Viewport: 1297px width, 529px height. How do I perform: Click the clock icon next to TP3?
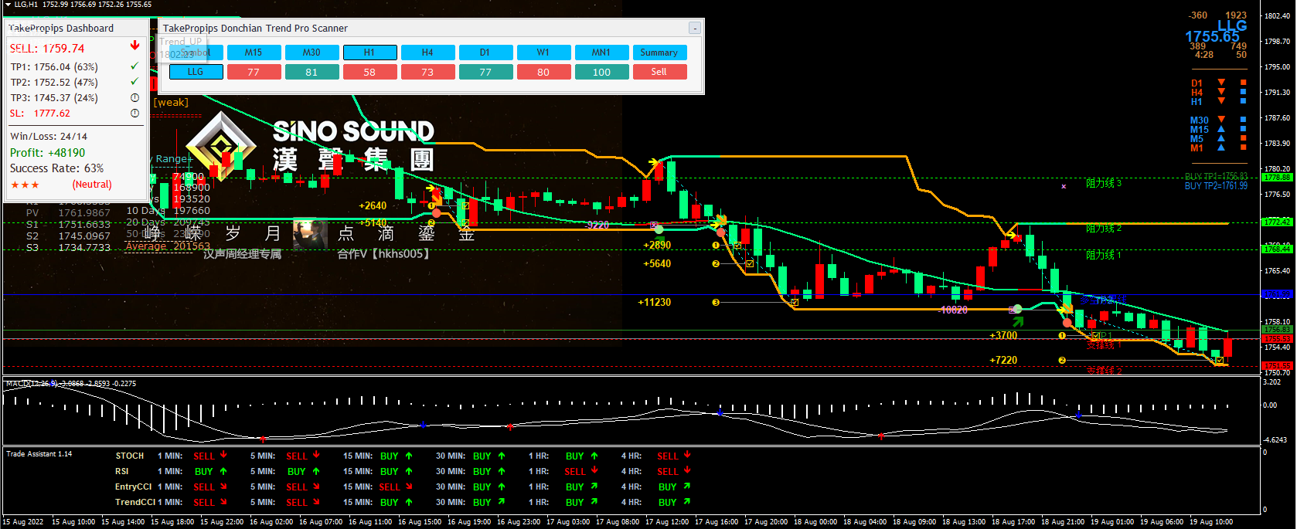tap(134, 97)
